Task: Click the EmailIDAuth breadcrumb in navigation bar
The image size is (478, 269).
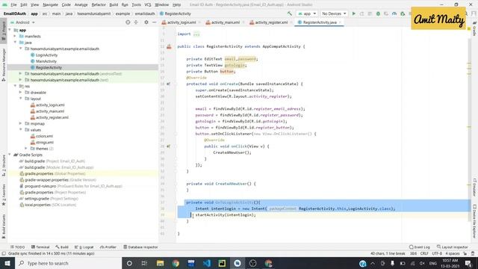Action: coord(15,13)
